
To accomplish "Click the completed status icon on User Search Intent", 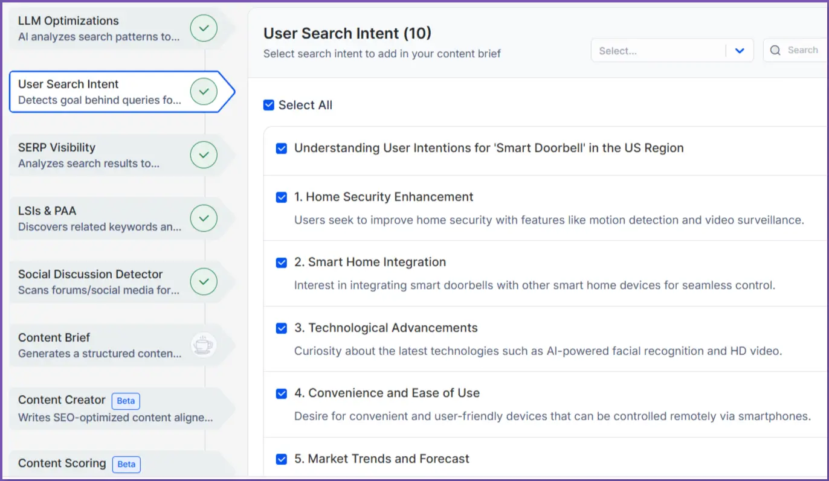I will pyautogui.click(x=204, y=91).
